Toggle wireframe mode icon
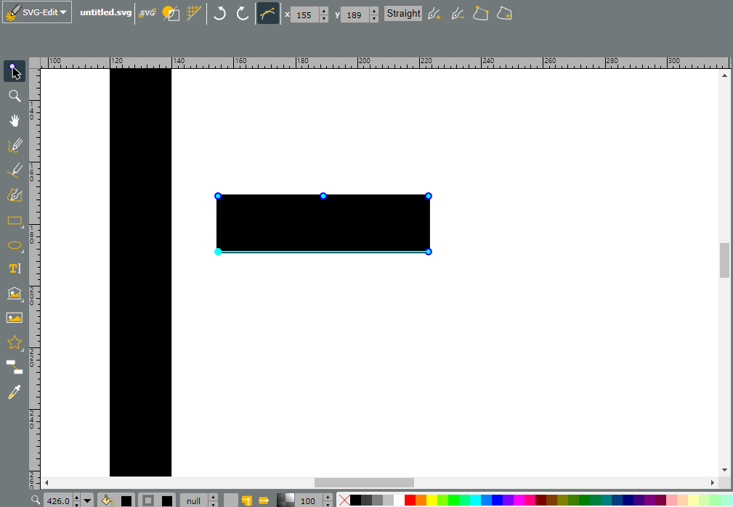The height and width of the screenshot is (507, 733). coord(171,13)
